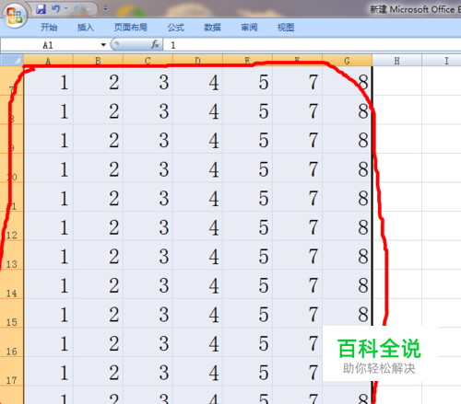Click cell with 8 in row 12

348,226
